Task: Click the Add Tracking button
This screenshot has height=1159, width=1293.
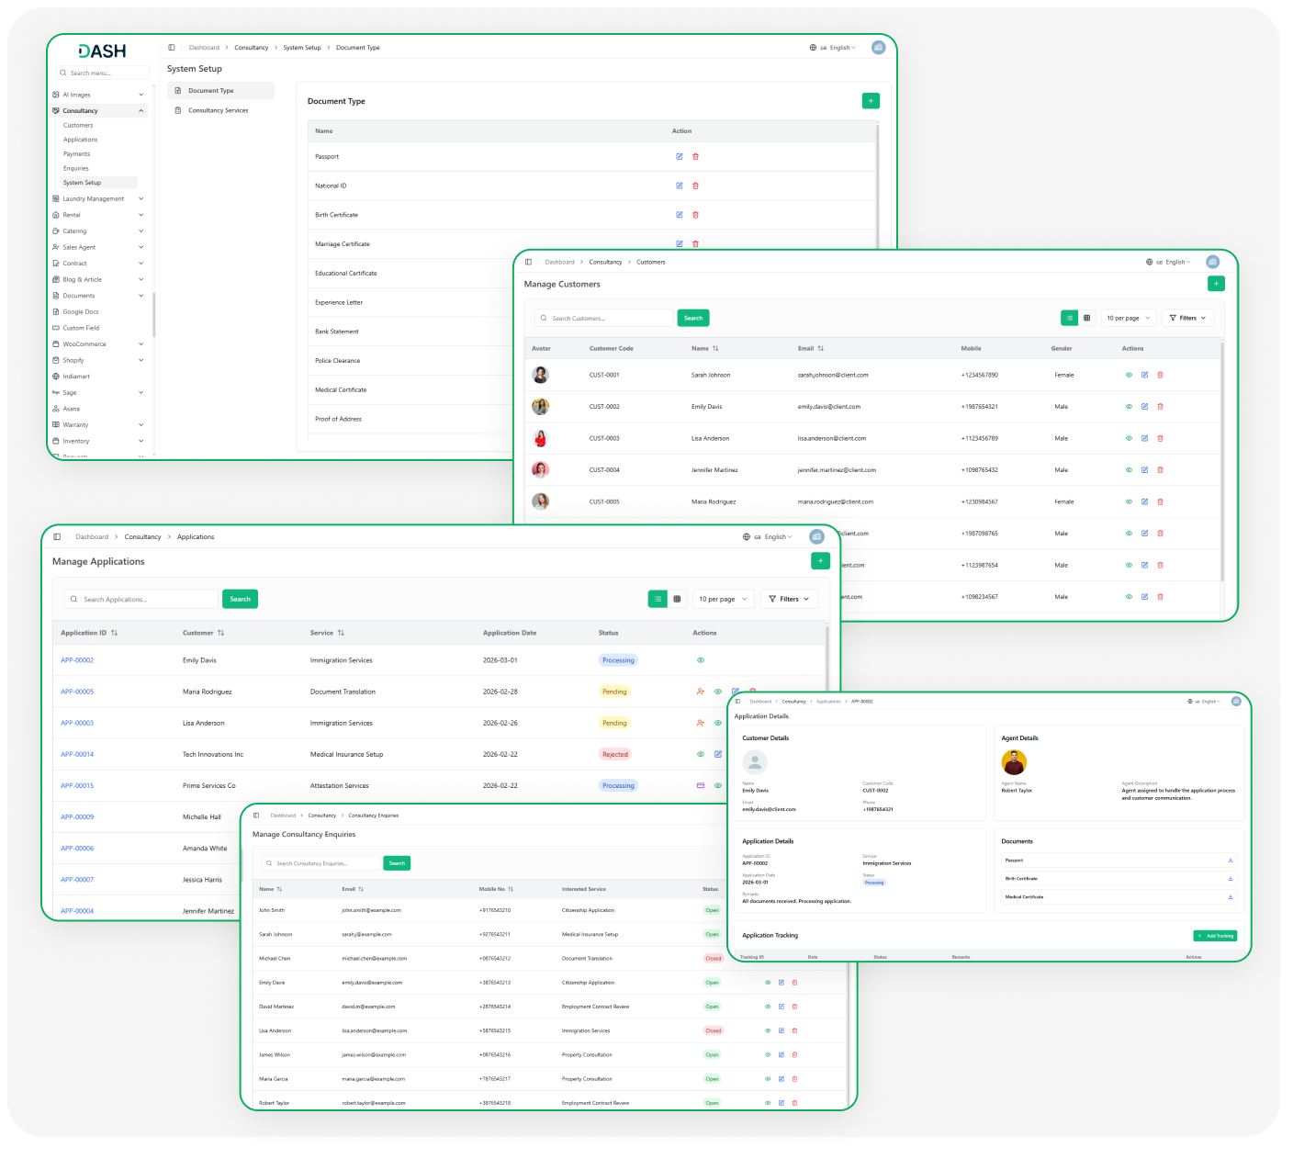Action: click(x=1216, y=936)
